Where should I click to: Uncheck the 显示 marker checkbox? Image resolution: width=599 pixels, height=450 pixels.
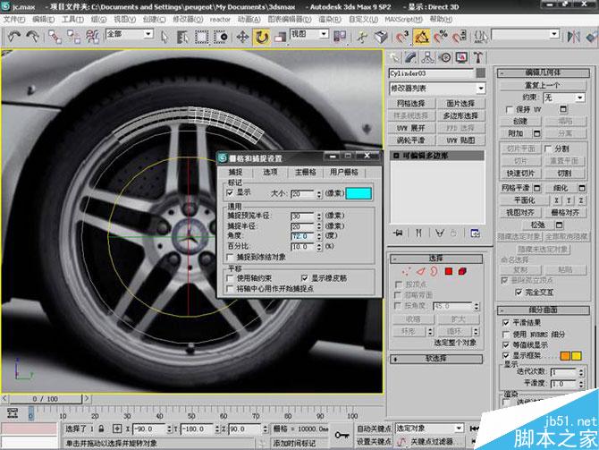pos(231,192)
